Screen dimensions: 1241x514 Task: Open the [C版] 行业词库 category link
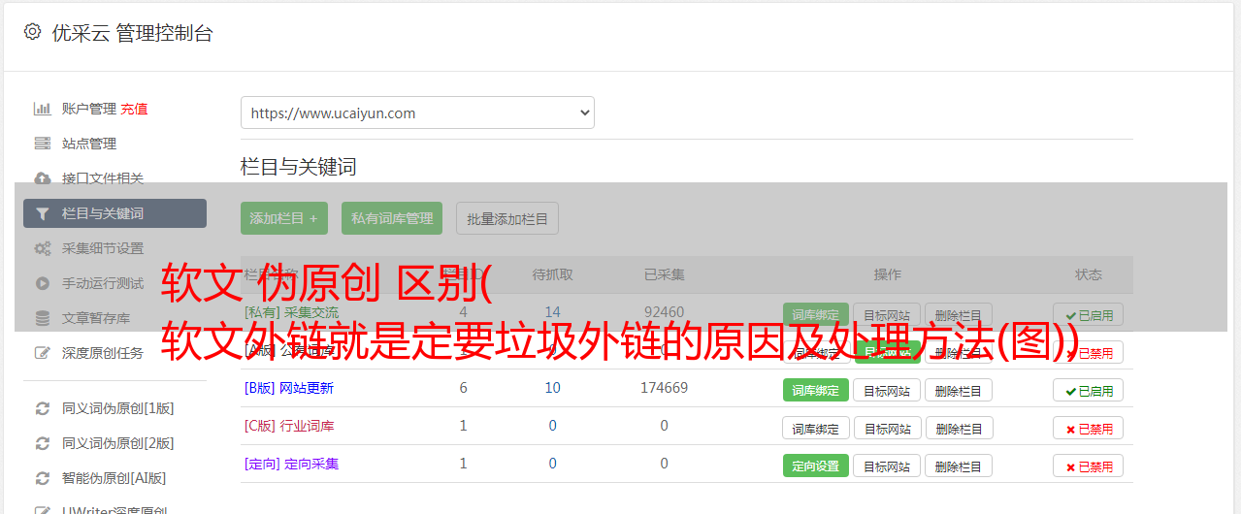289,426
